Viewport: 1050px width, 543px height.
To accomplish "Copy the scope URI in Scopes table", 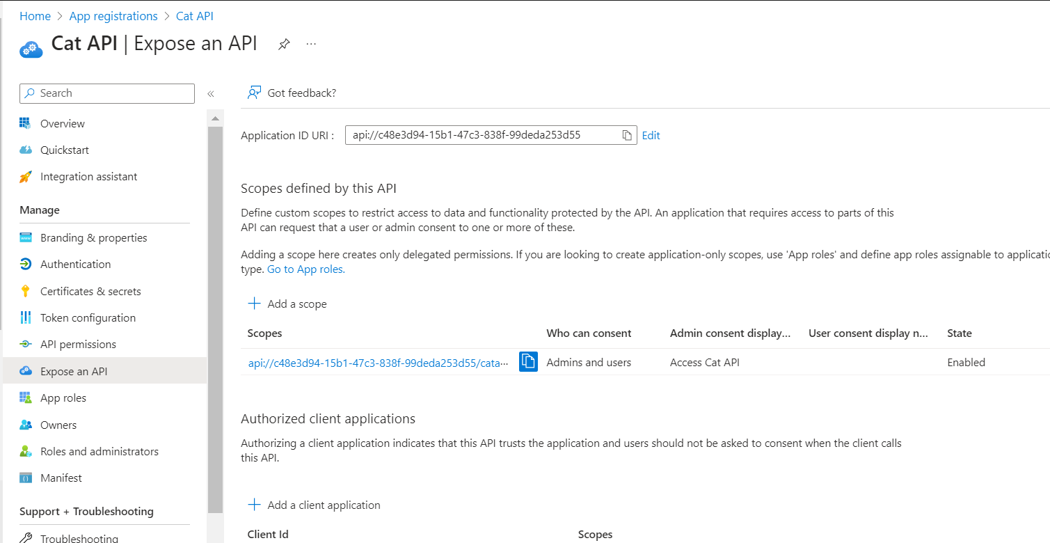I will [x=528, y=361].
